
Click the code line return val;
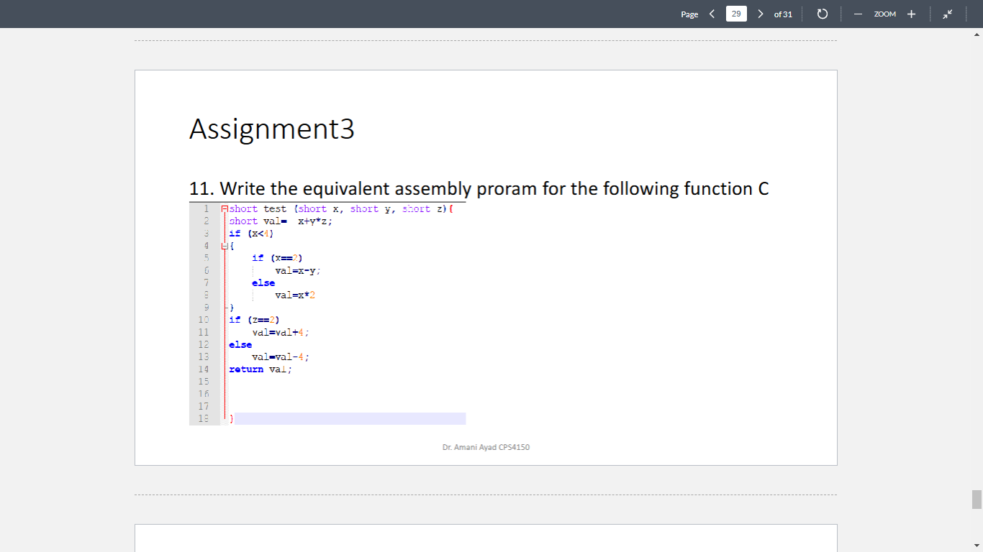(259, 369)
